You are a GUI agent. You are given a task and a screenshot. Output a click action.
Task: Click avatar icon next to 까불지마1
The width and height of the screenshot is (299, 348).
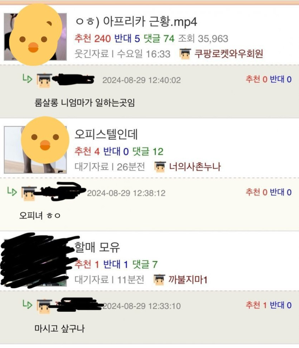point(159,280)
